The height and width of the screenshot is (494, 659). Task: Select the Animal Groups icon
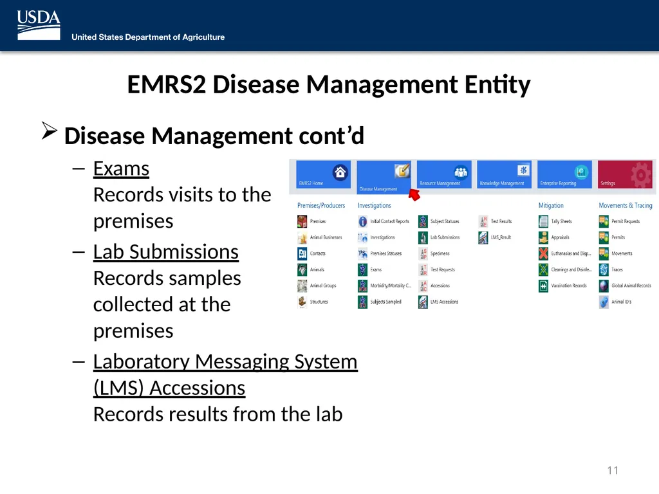(302, 286)
